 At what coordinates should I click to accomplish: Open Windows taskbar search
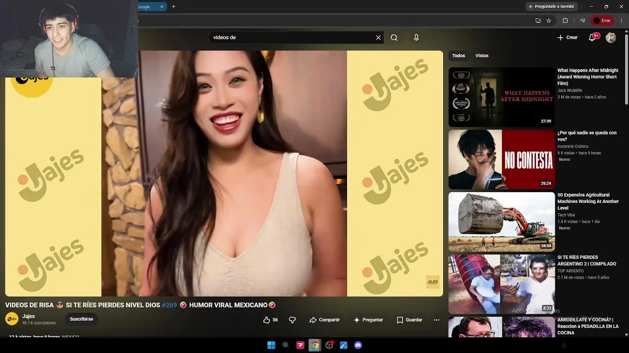(x=286, y=345)
